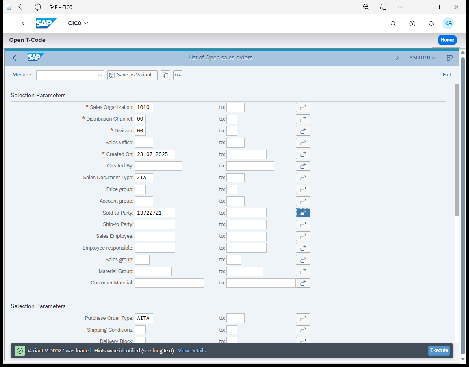The image size is (469, 367).
Task: Go back using blue bar arrow
Action: tap(15, 58)
